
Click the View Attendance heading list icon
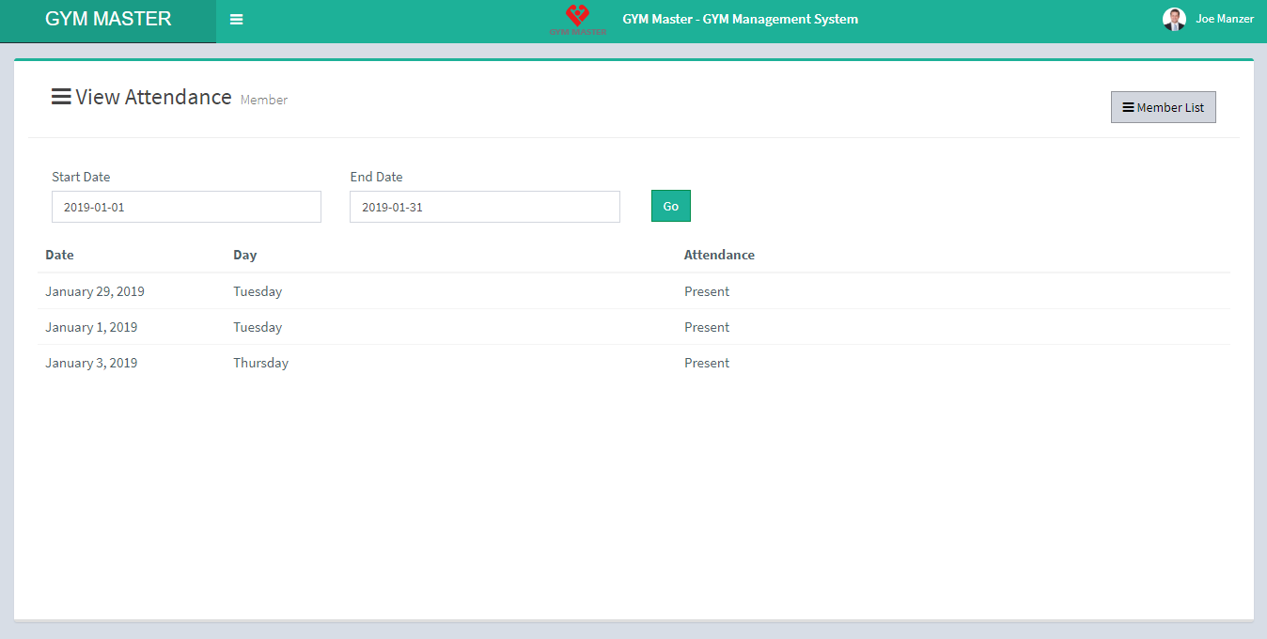(61, 97)
